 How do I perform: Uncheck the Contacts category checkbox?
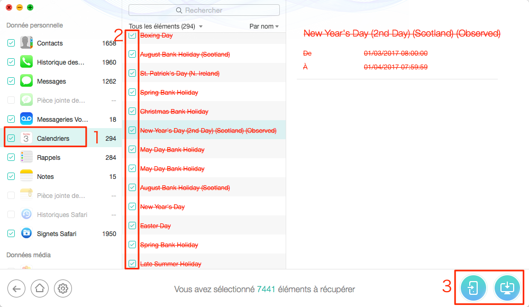(11, 43)
